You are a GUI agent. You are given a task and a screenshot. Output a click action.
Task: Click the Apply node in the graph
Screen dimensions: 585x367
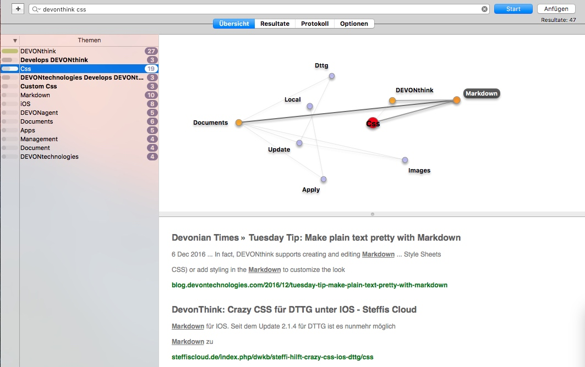click(324, 179)
